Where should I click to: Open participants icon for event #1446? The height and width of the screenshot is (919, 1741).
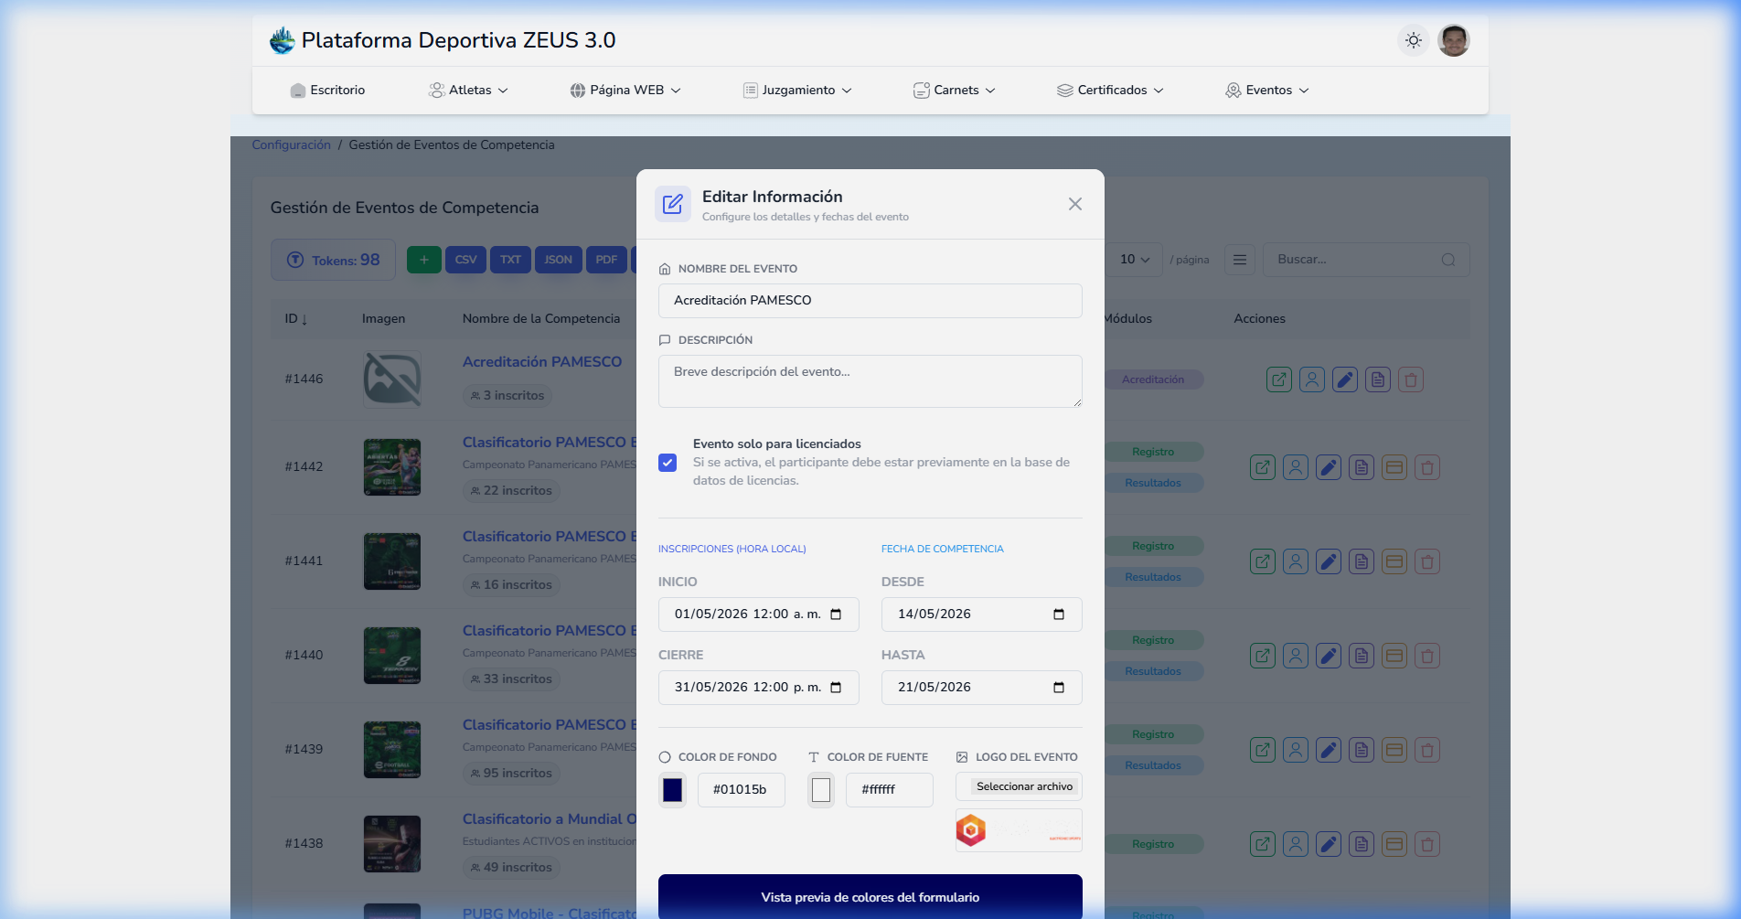(x=1312, y=379)
